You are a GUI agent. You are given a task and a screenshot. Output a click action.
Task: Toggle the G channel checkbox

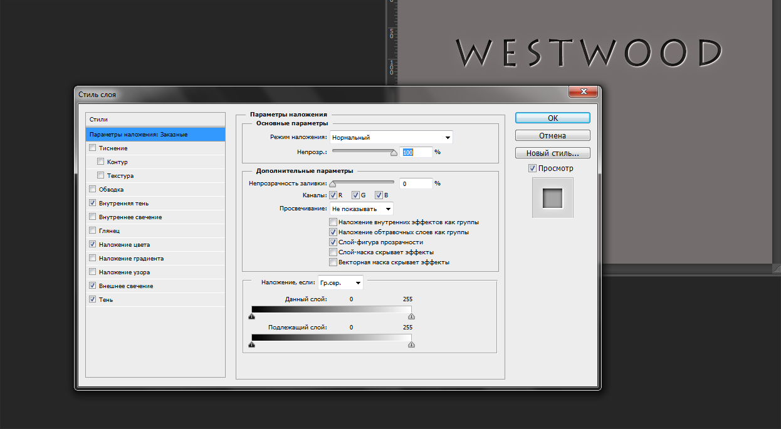coord(355,195)
